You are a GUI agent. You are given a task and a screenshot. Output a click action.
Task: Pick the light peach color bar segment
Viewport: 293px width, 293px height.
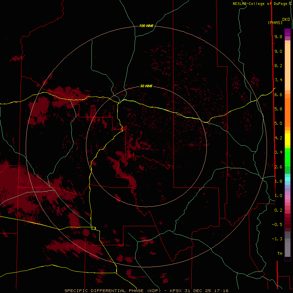coord(287,66)
